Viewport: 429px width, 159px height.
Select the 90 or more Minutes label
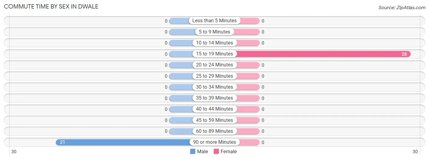[215, 142]
